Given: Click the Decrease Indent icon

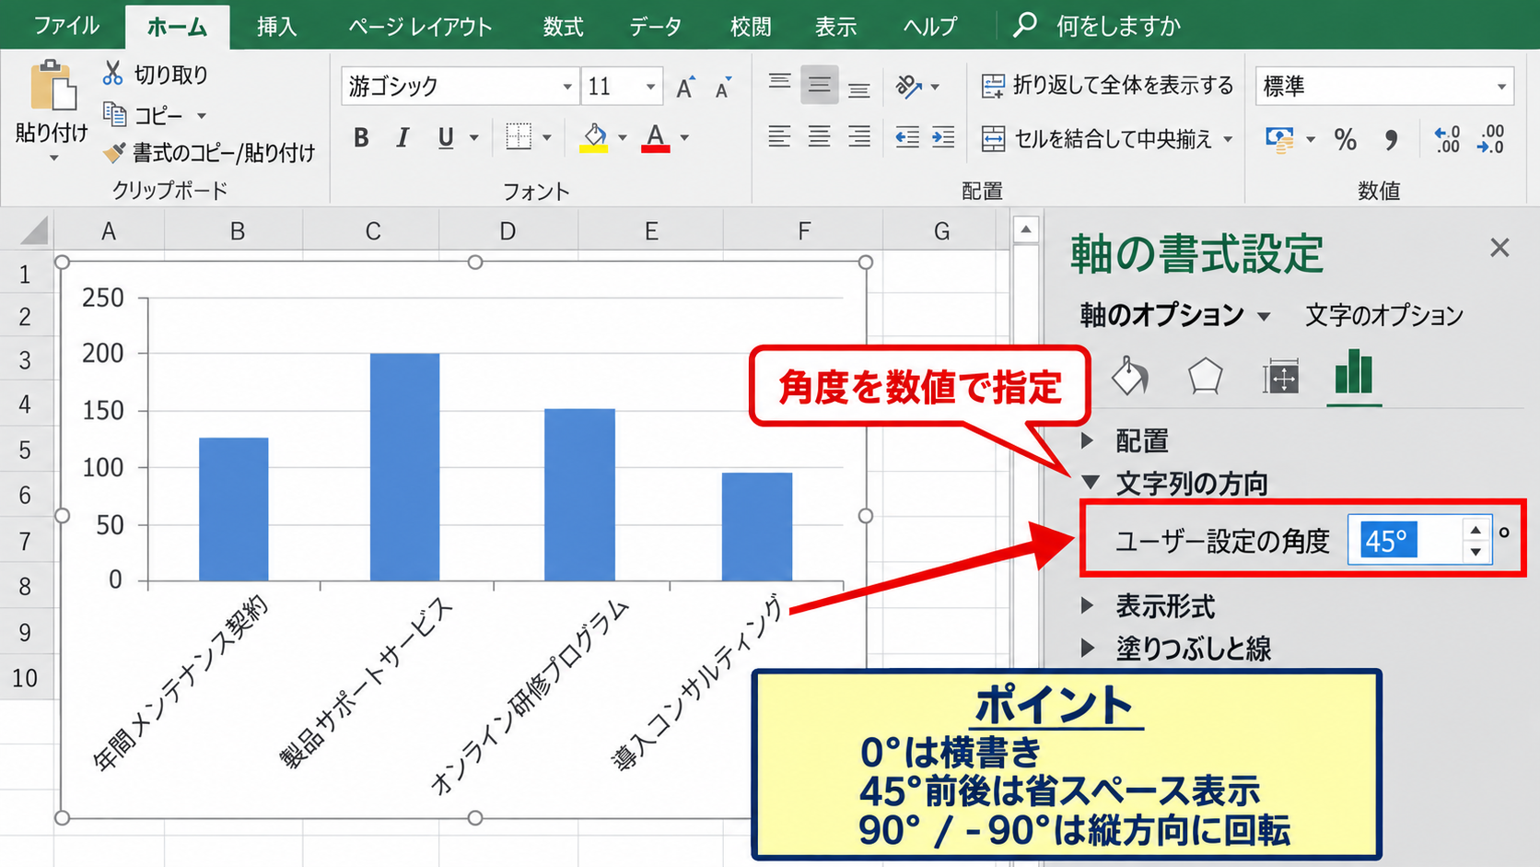Looking at the screenshot, I should (x=907, y=137).
